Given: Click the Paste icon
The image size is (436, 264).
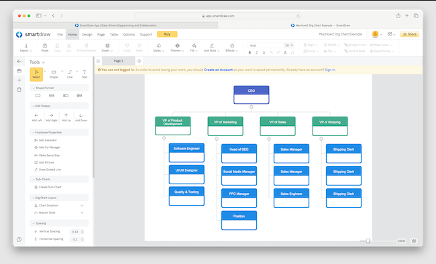Looking at the screenshot, I should click(45, 48).
